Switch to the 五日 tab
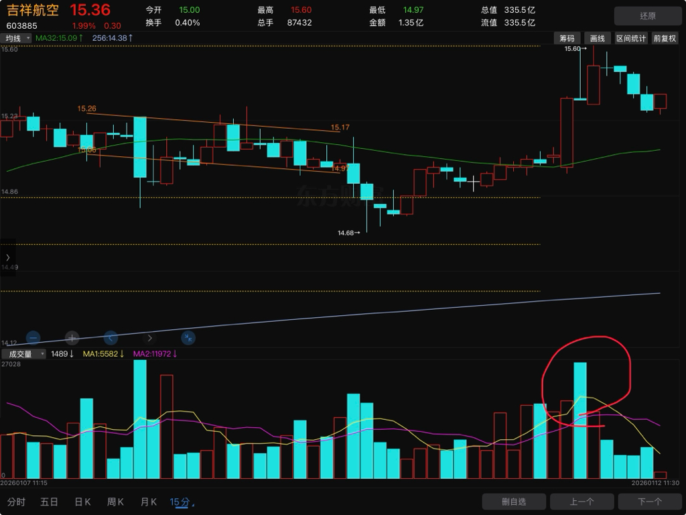This screenshot has height=515, width=686. click(x=49, y=502)
